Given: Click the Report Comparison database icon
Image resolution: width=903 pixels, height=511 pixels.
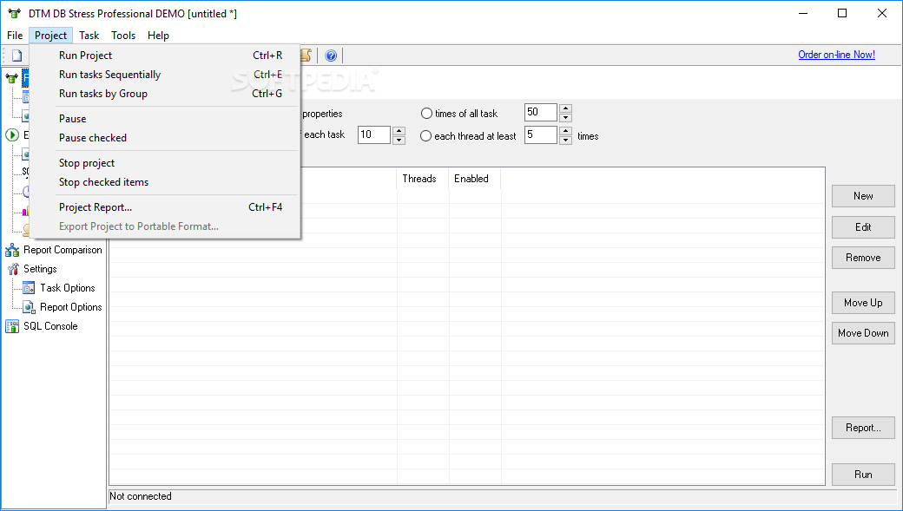Looking at the screenshot, I should point(12,250).
